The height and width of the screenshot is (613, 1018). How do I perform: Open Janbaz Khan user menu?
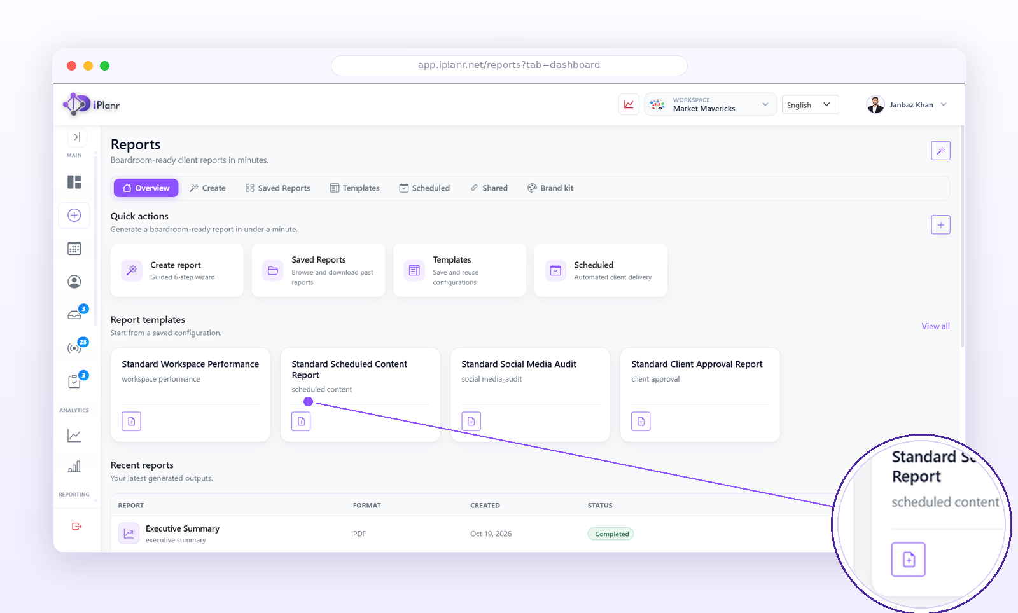coord(907,105)
